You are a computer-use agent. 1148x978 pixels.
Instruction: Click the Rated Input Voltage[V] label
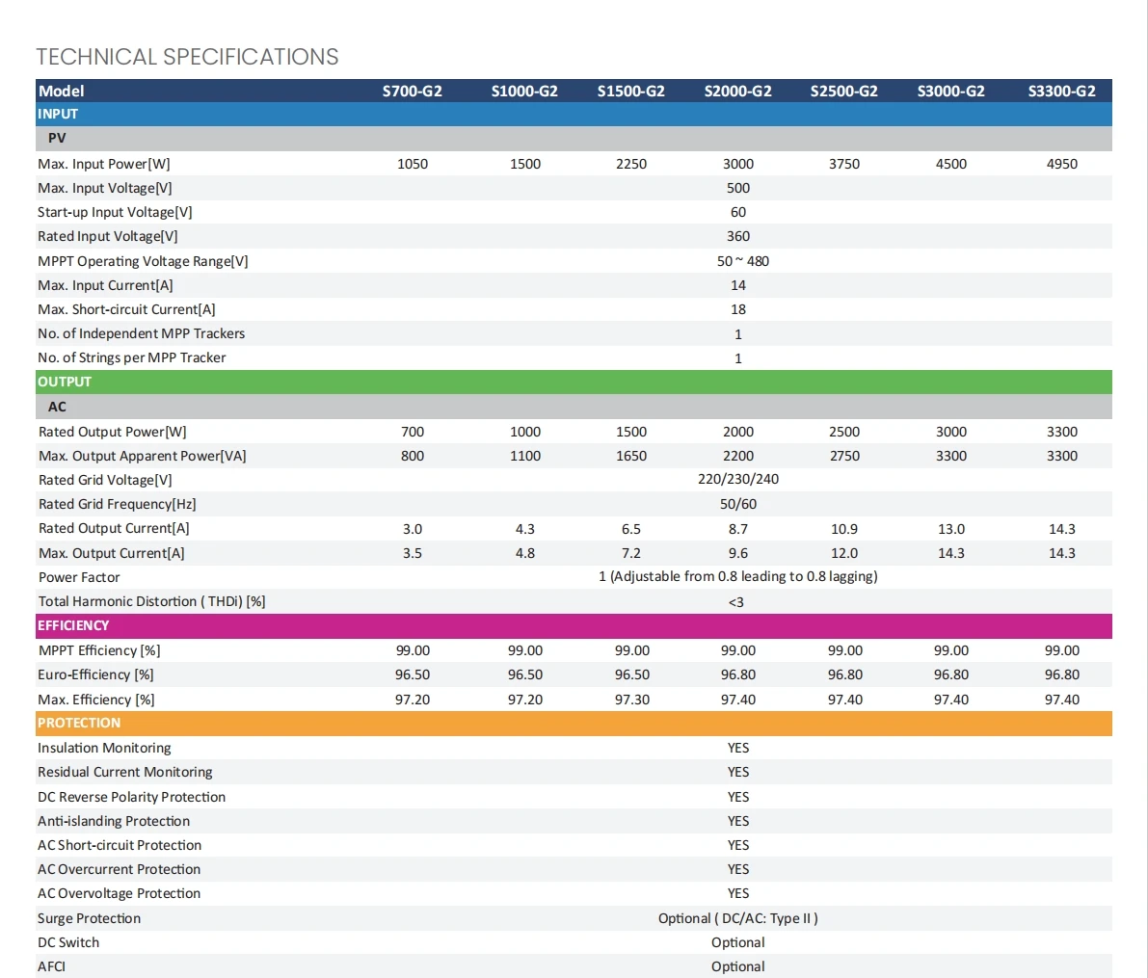click(x=108, y=236)
